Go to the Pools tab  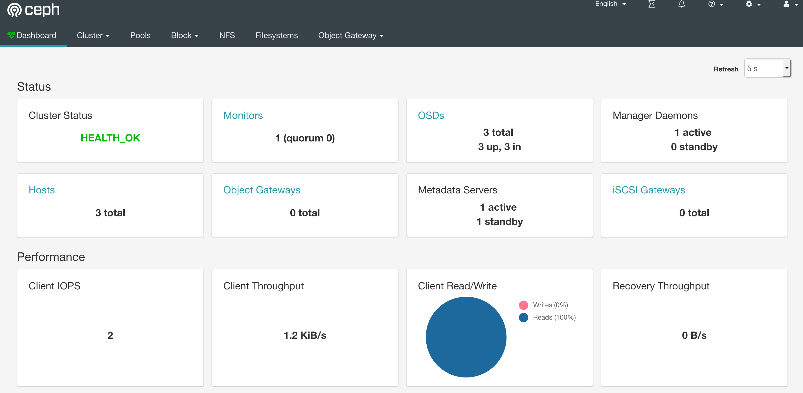coord(140,36)
